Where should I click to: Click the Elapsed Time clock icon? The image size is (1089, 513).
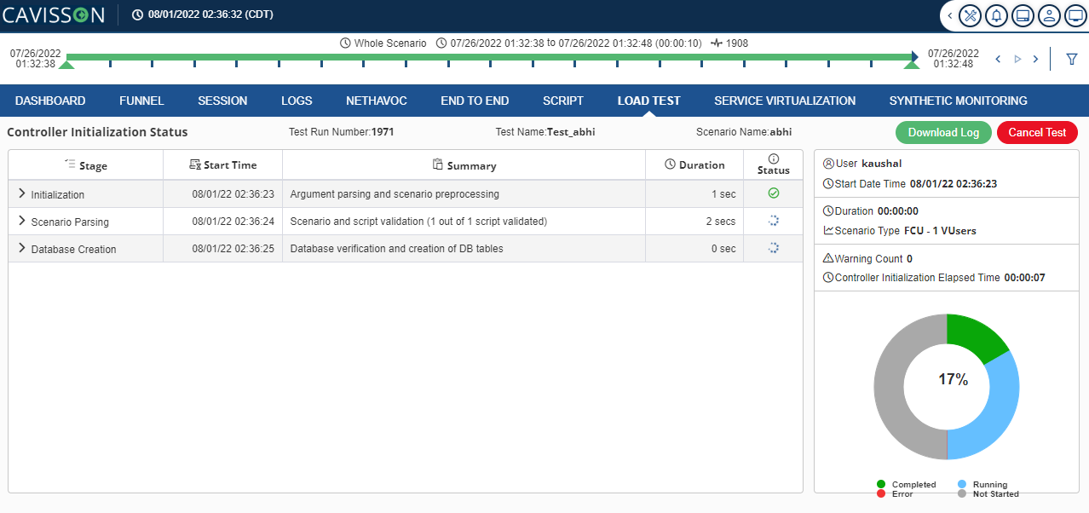click(x=828, y=277)
